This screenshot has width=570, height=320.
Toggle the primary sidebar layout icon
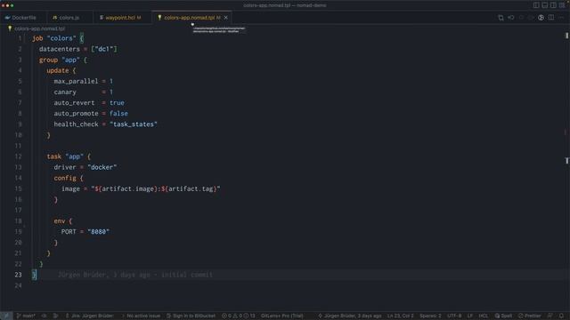pos(536,5)
